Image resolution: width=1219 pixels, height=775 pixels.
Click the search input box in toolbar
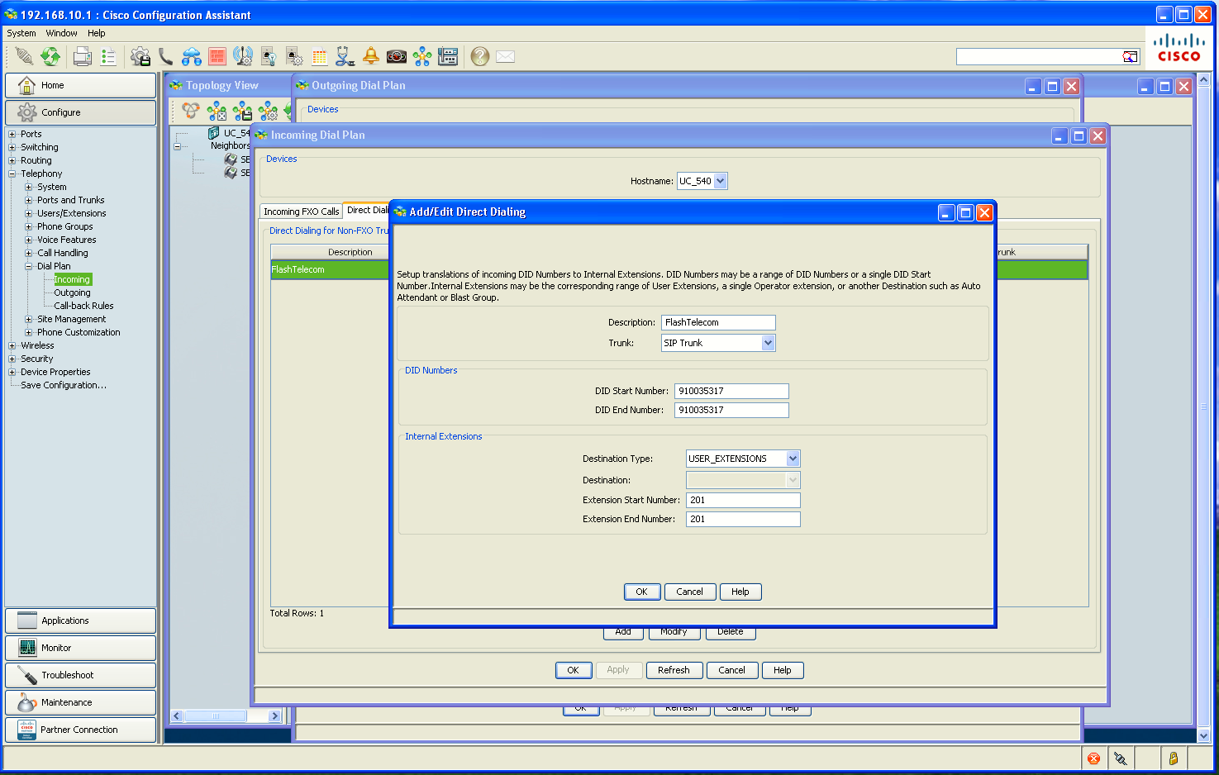coord(1039,56)
